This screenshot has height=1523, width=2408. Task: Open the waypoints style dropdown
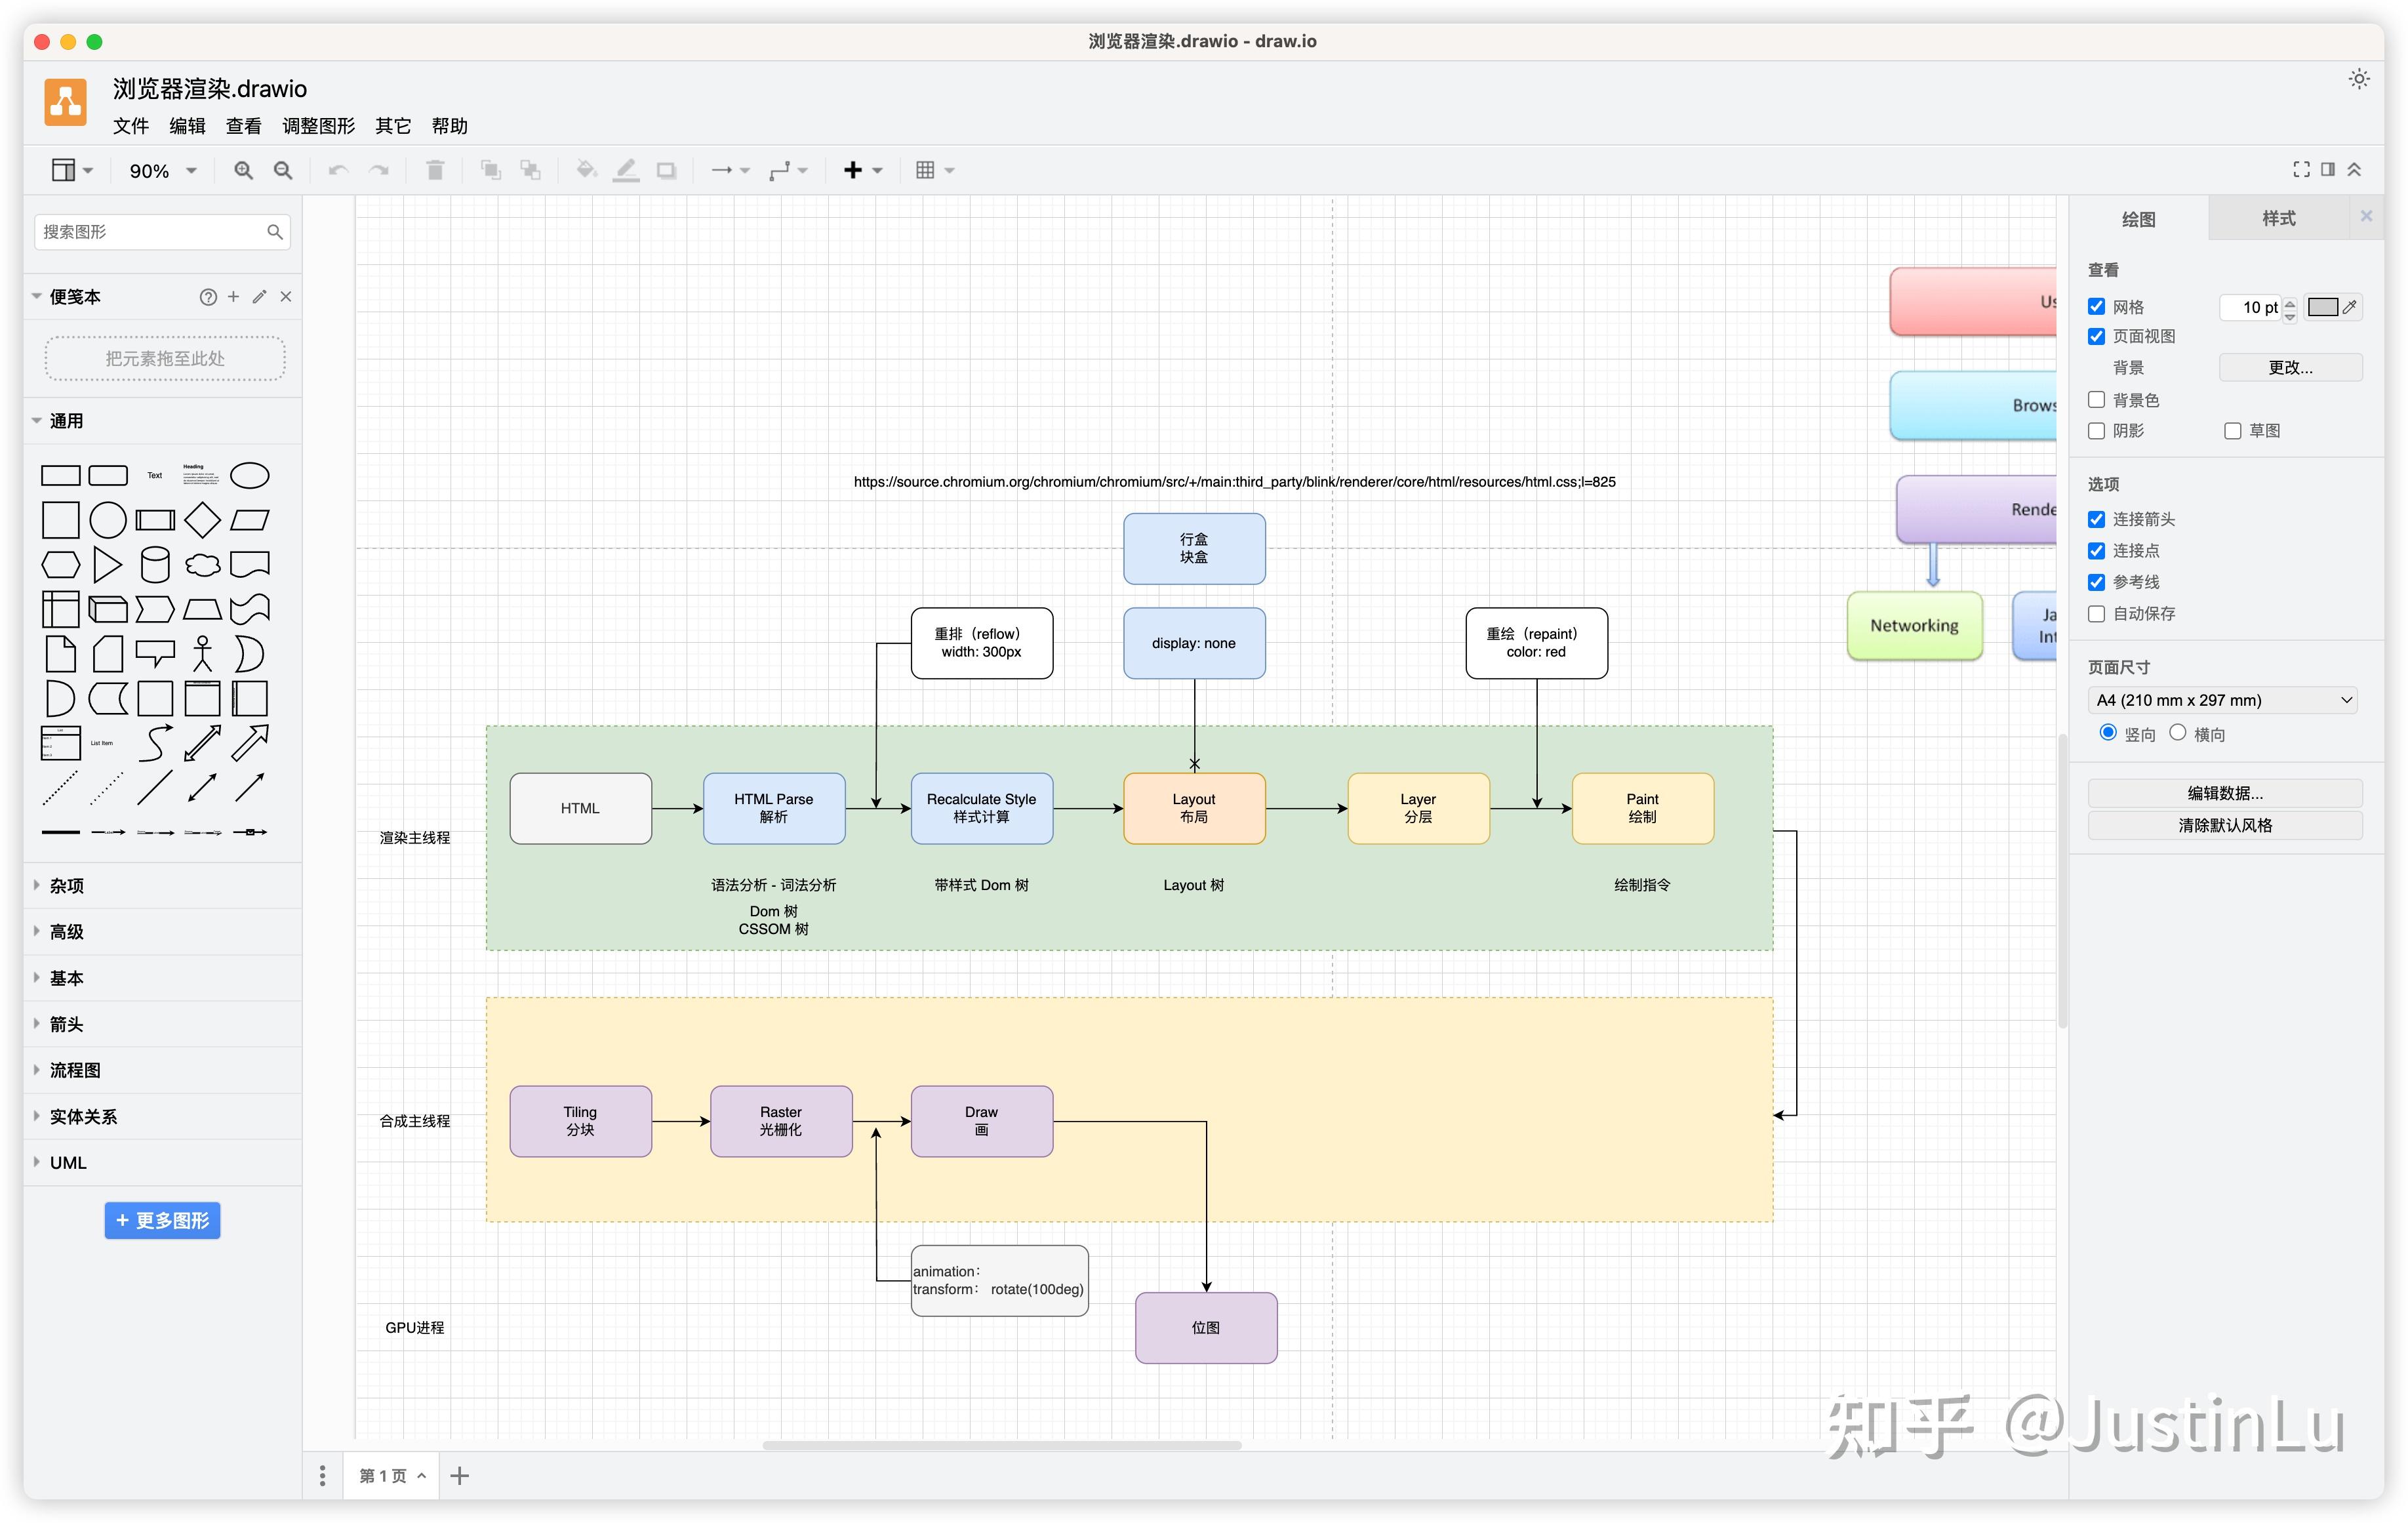coord(788,170)
